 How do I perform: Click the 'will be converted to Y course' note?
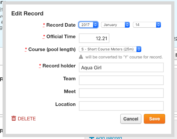tap(124, 57)
